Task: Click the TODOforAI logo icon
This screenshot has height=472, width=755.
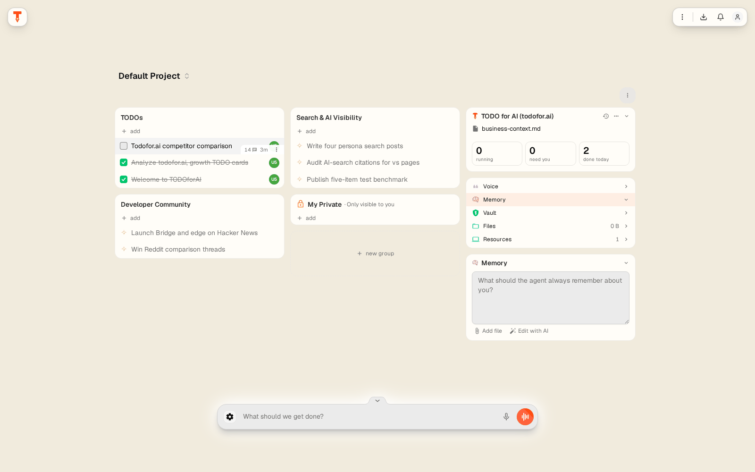Action: coord(17,17)
